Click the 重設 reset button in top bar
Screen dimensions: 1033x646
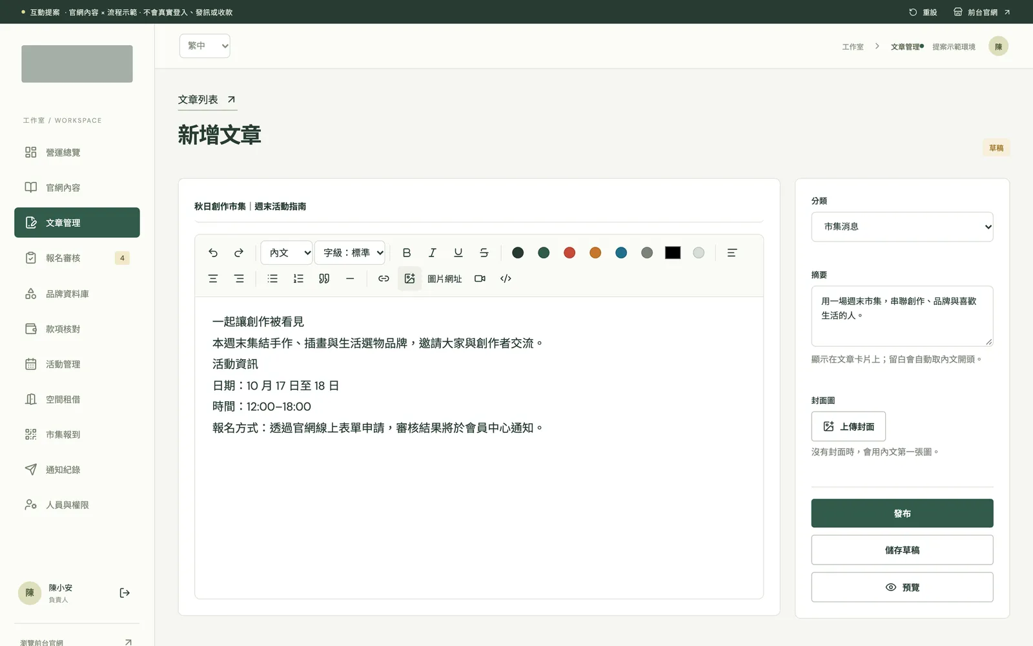(923, 12)
